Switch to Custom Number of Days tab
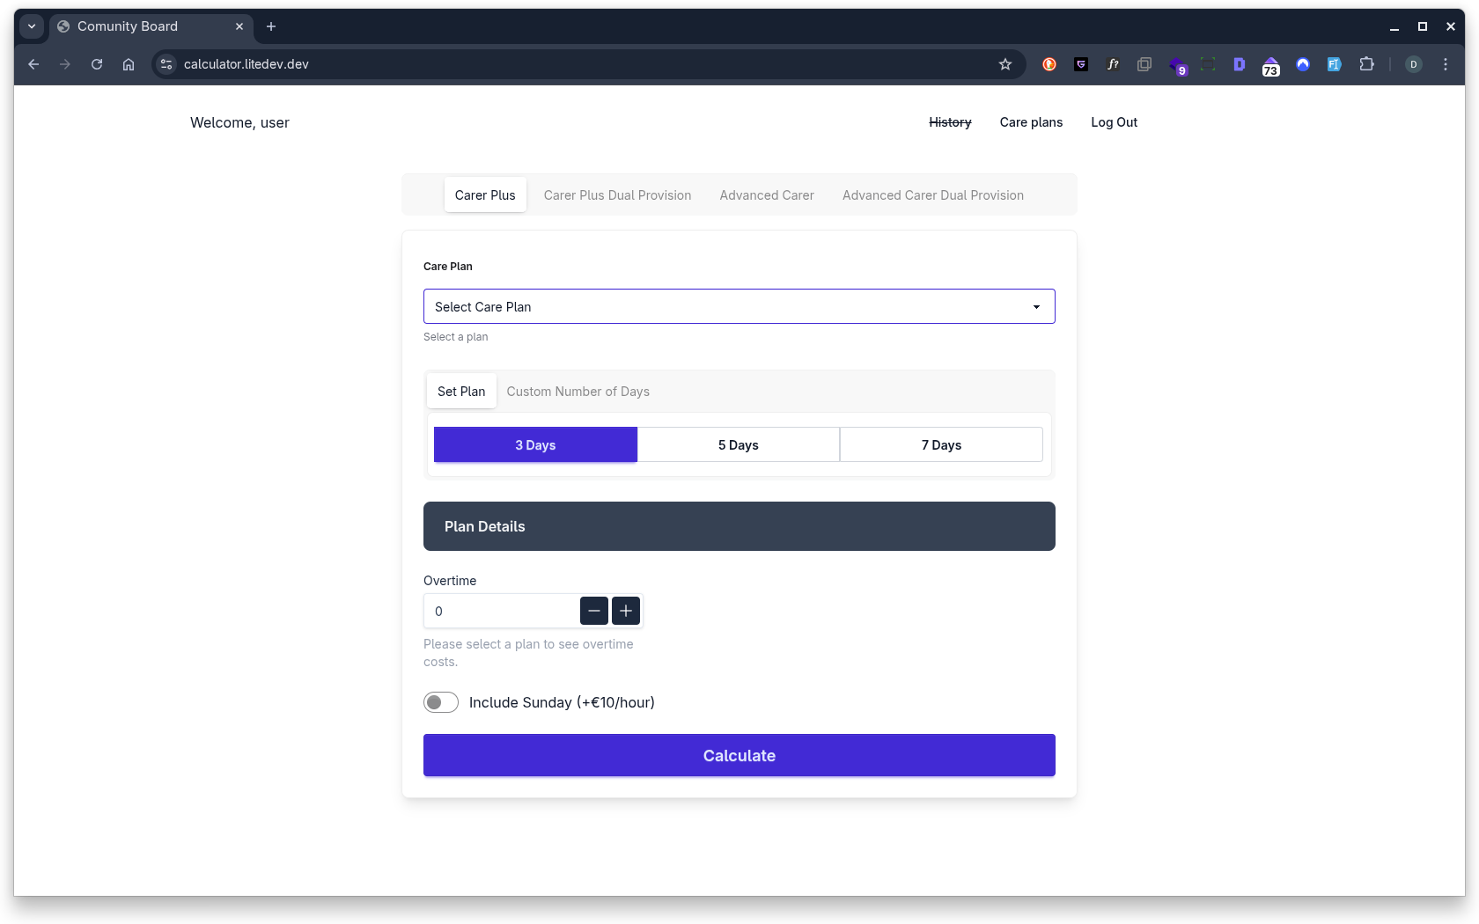The image size is (1479, 924). tap(578, 392)
